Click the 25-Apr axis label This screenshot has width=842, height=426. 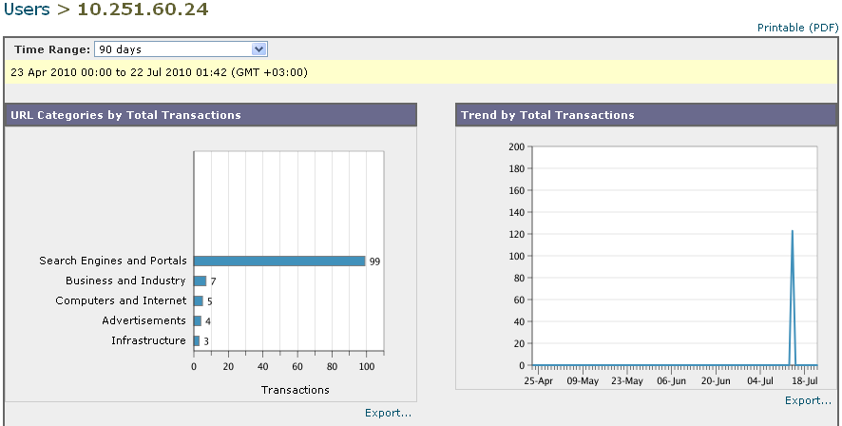[538, 381]
